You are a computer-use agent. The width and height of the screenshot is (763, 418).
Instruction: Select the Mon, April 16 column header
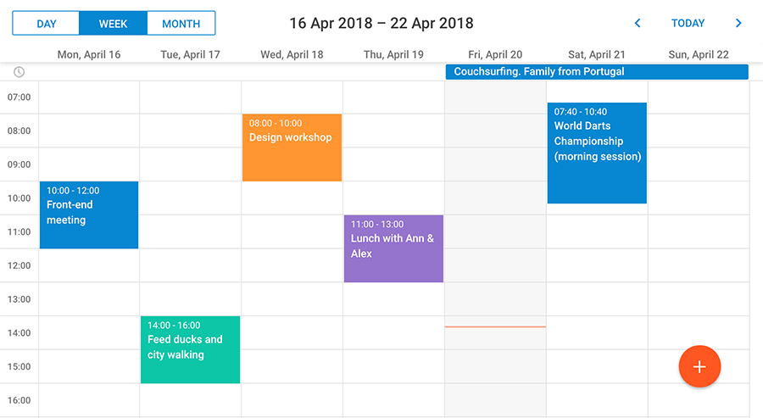(x=89, y=54)
